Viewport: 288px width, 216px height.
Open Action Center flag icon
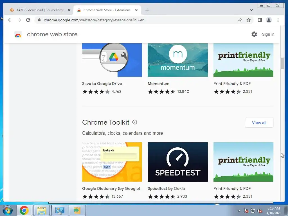[x=246, y=211]
